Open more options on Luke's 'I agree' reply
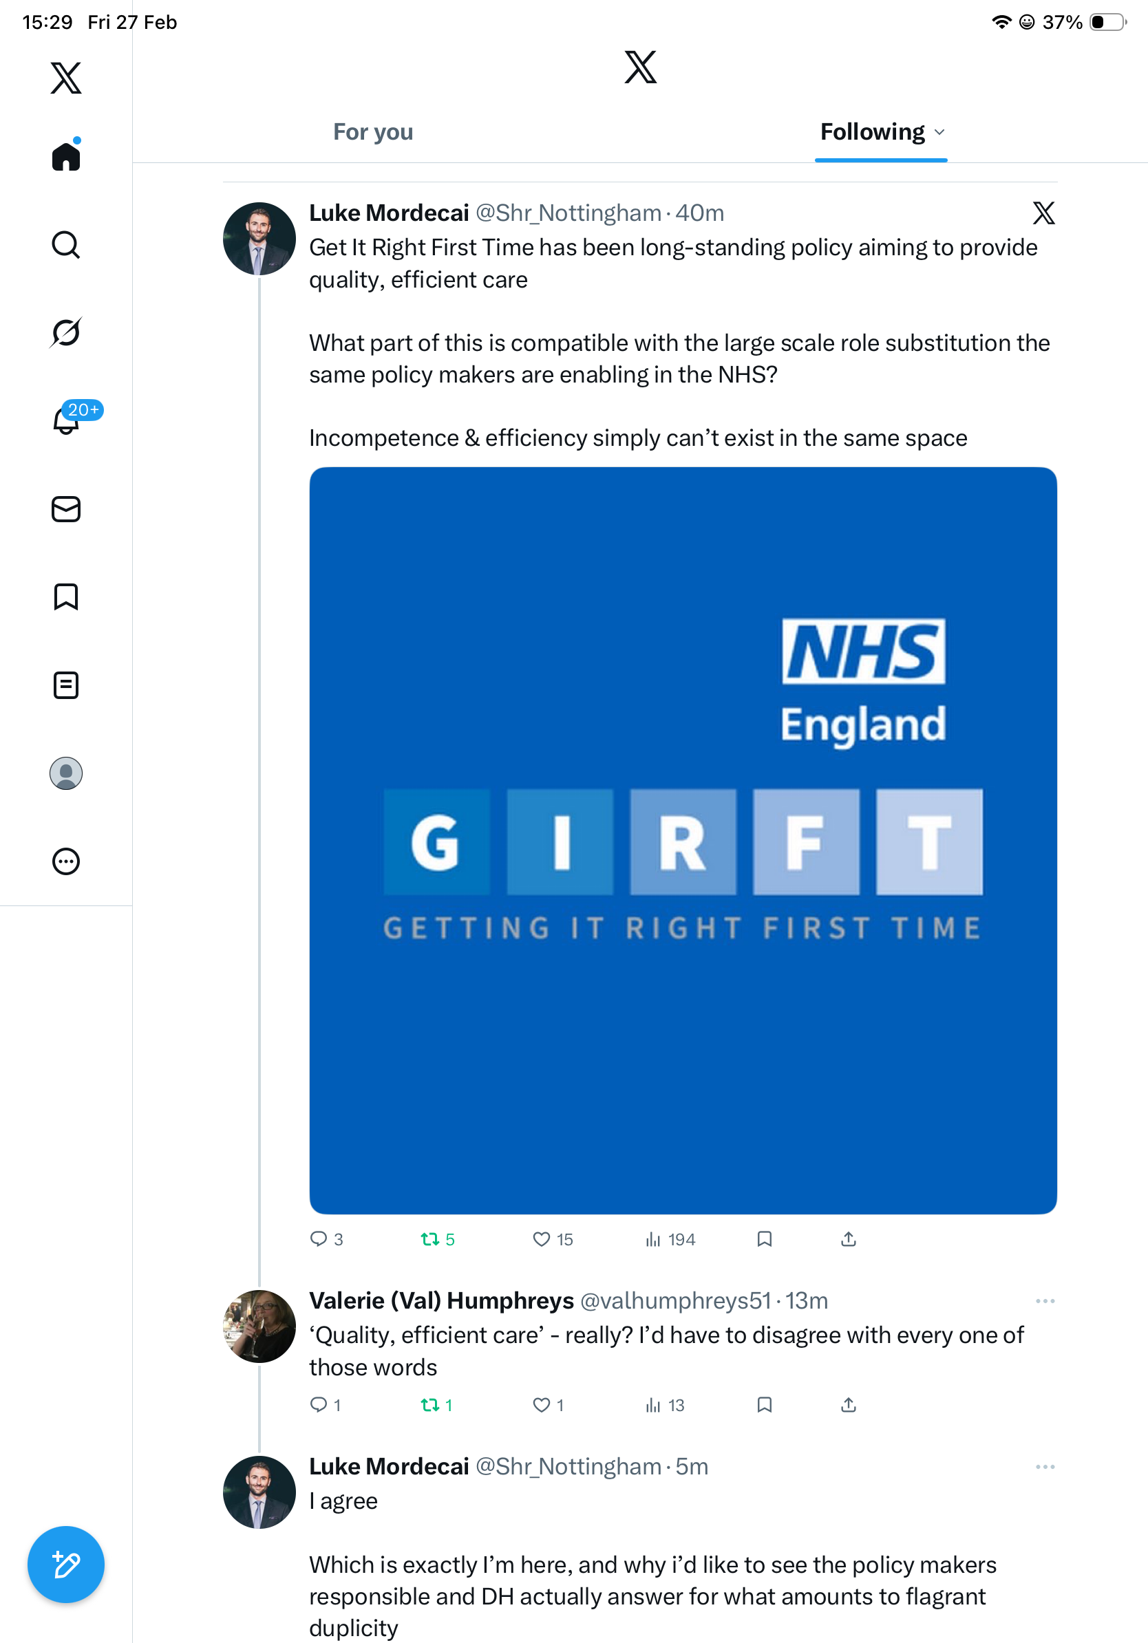Screen dimensions: 1148x1643 (1045, 1467)
